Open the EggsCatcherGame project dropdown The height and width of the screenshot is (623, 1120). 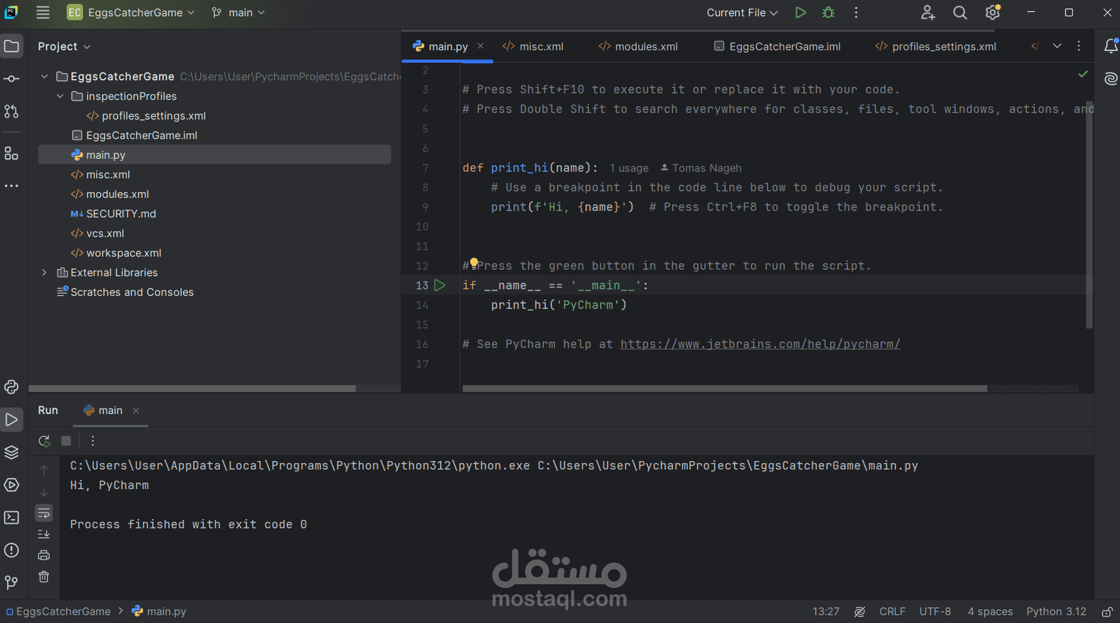(131, 12)
